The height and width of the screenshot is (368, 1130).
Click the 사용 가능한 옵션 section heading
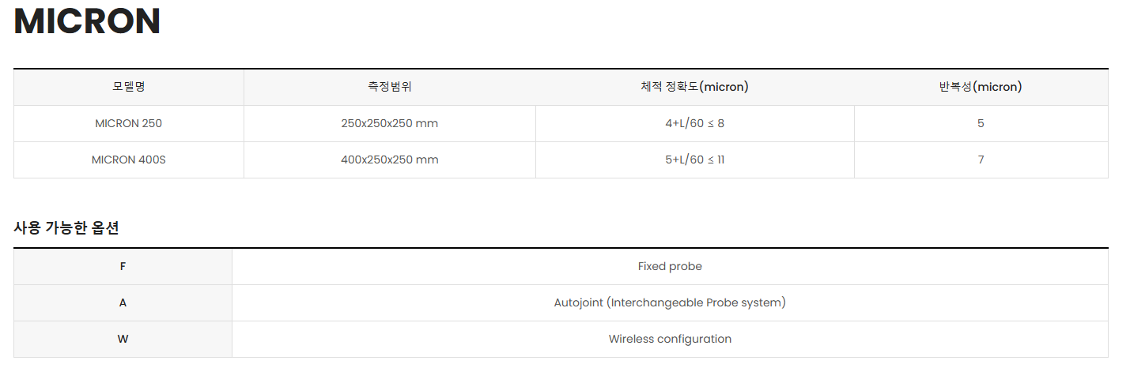click(66, 228)
